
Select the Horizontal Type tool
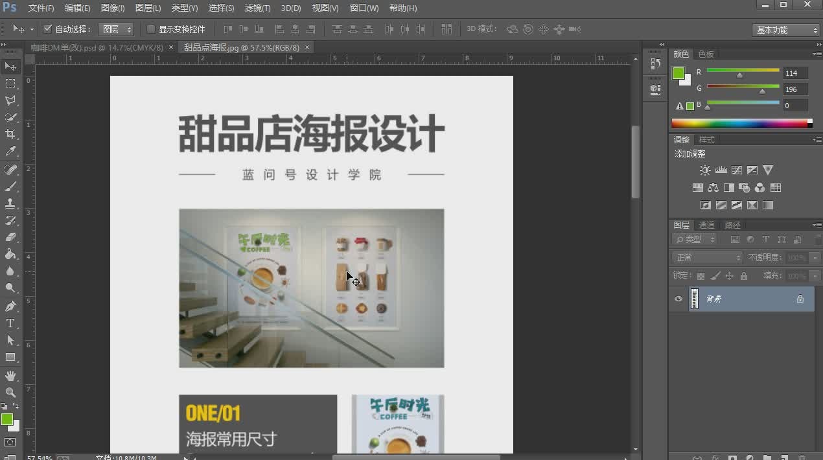tap(10, 323)
